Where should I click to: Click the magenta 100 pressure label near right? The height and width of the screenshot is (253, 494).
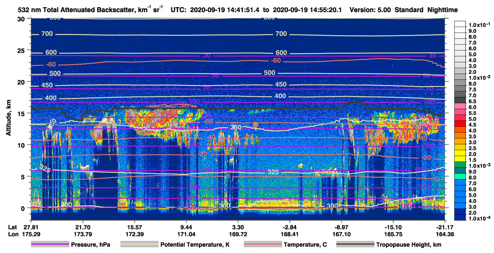point(429,102)
